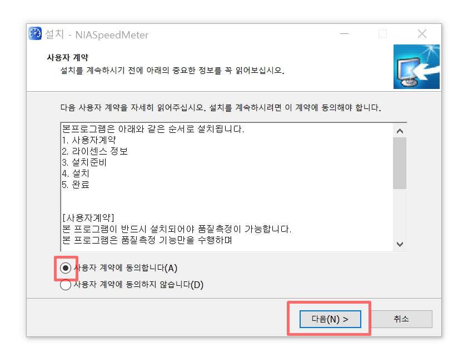
Task: Select 사용자 계약에 동의하지 않습니다(D) radio button
Action: (x=66, y=285)
